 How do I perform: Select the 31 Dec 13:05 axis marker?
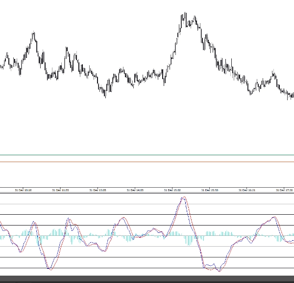[x=98, y=190]
